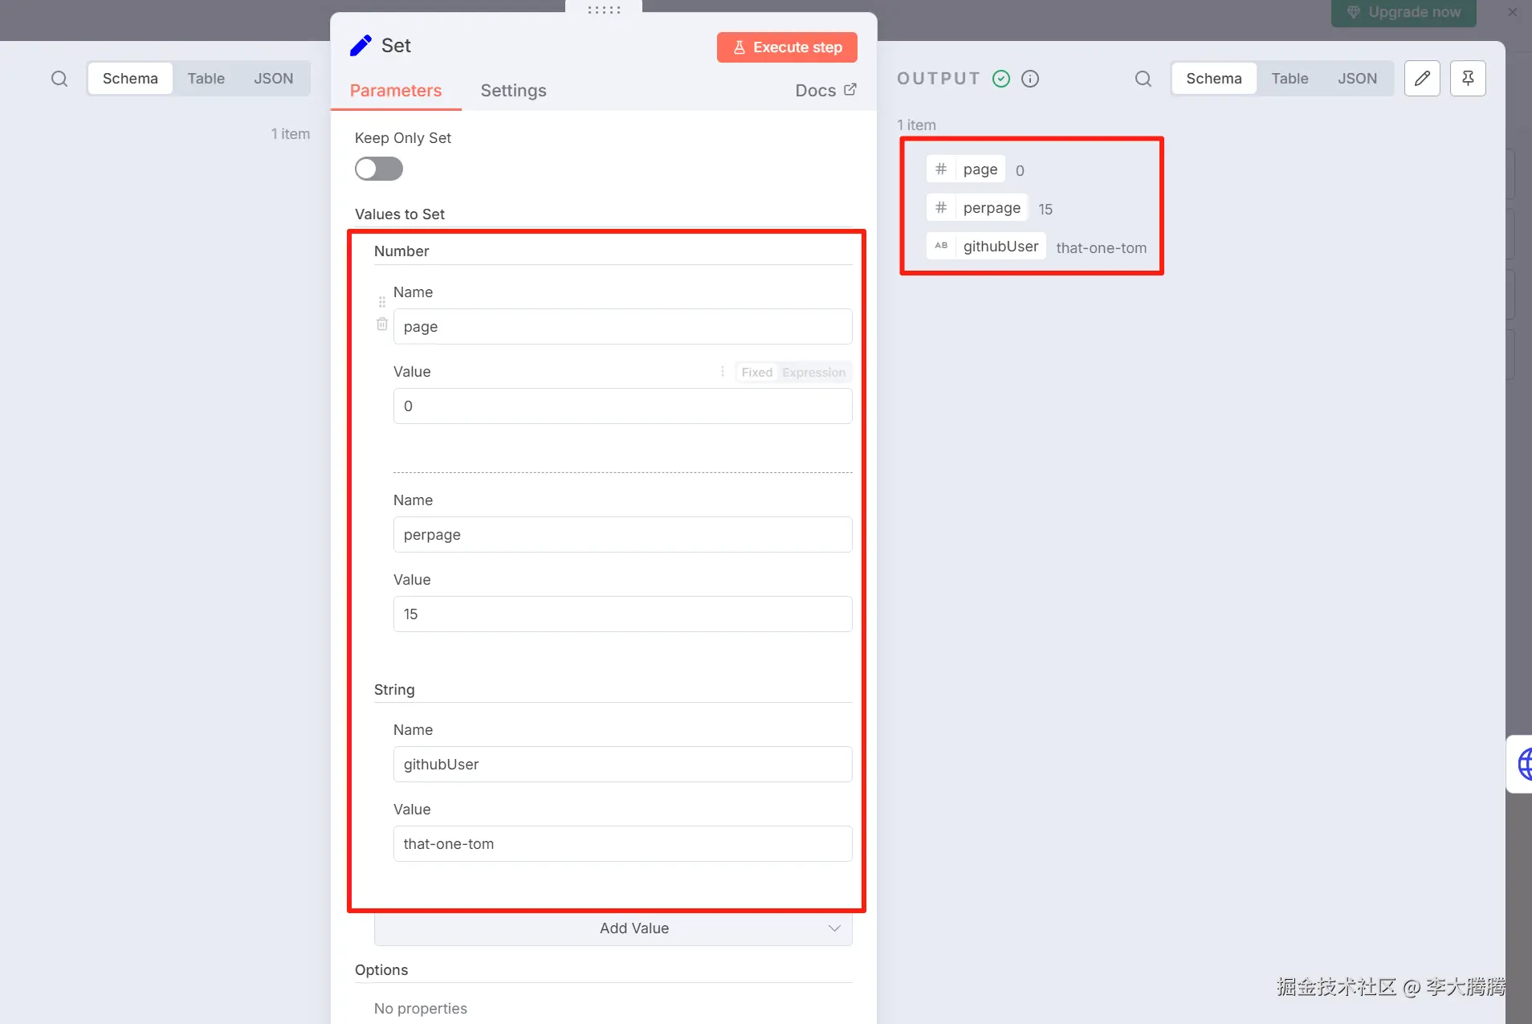Select output Table view
Viewport: 1532px width, 1024px height.
point(1290,79)
